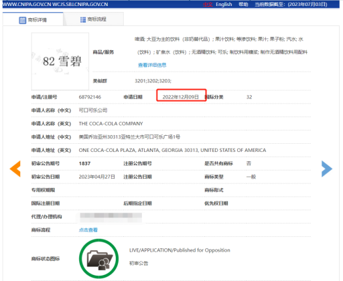Click the trademark process list icon
The image size is (343, 281).
(x=83, y=20)
